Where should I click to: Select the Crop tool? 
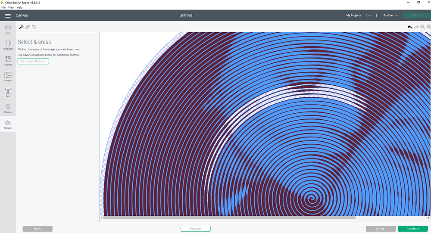pos(34,27)
